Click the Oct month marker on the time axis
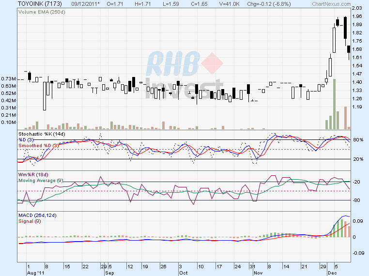The image size is (369, 276). 184,273
